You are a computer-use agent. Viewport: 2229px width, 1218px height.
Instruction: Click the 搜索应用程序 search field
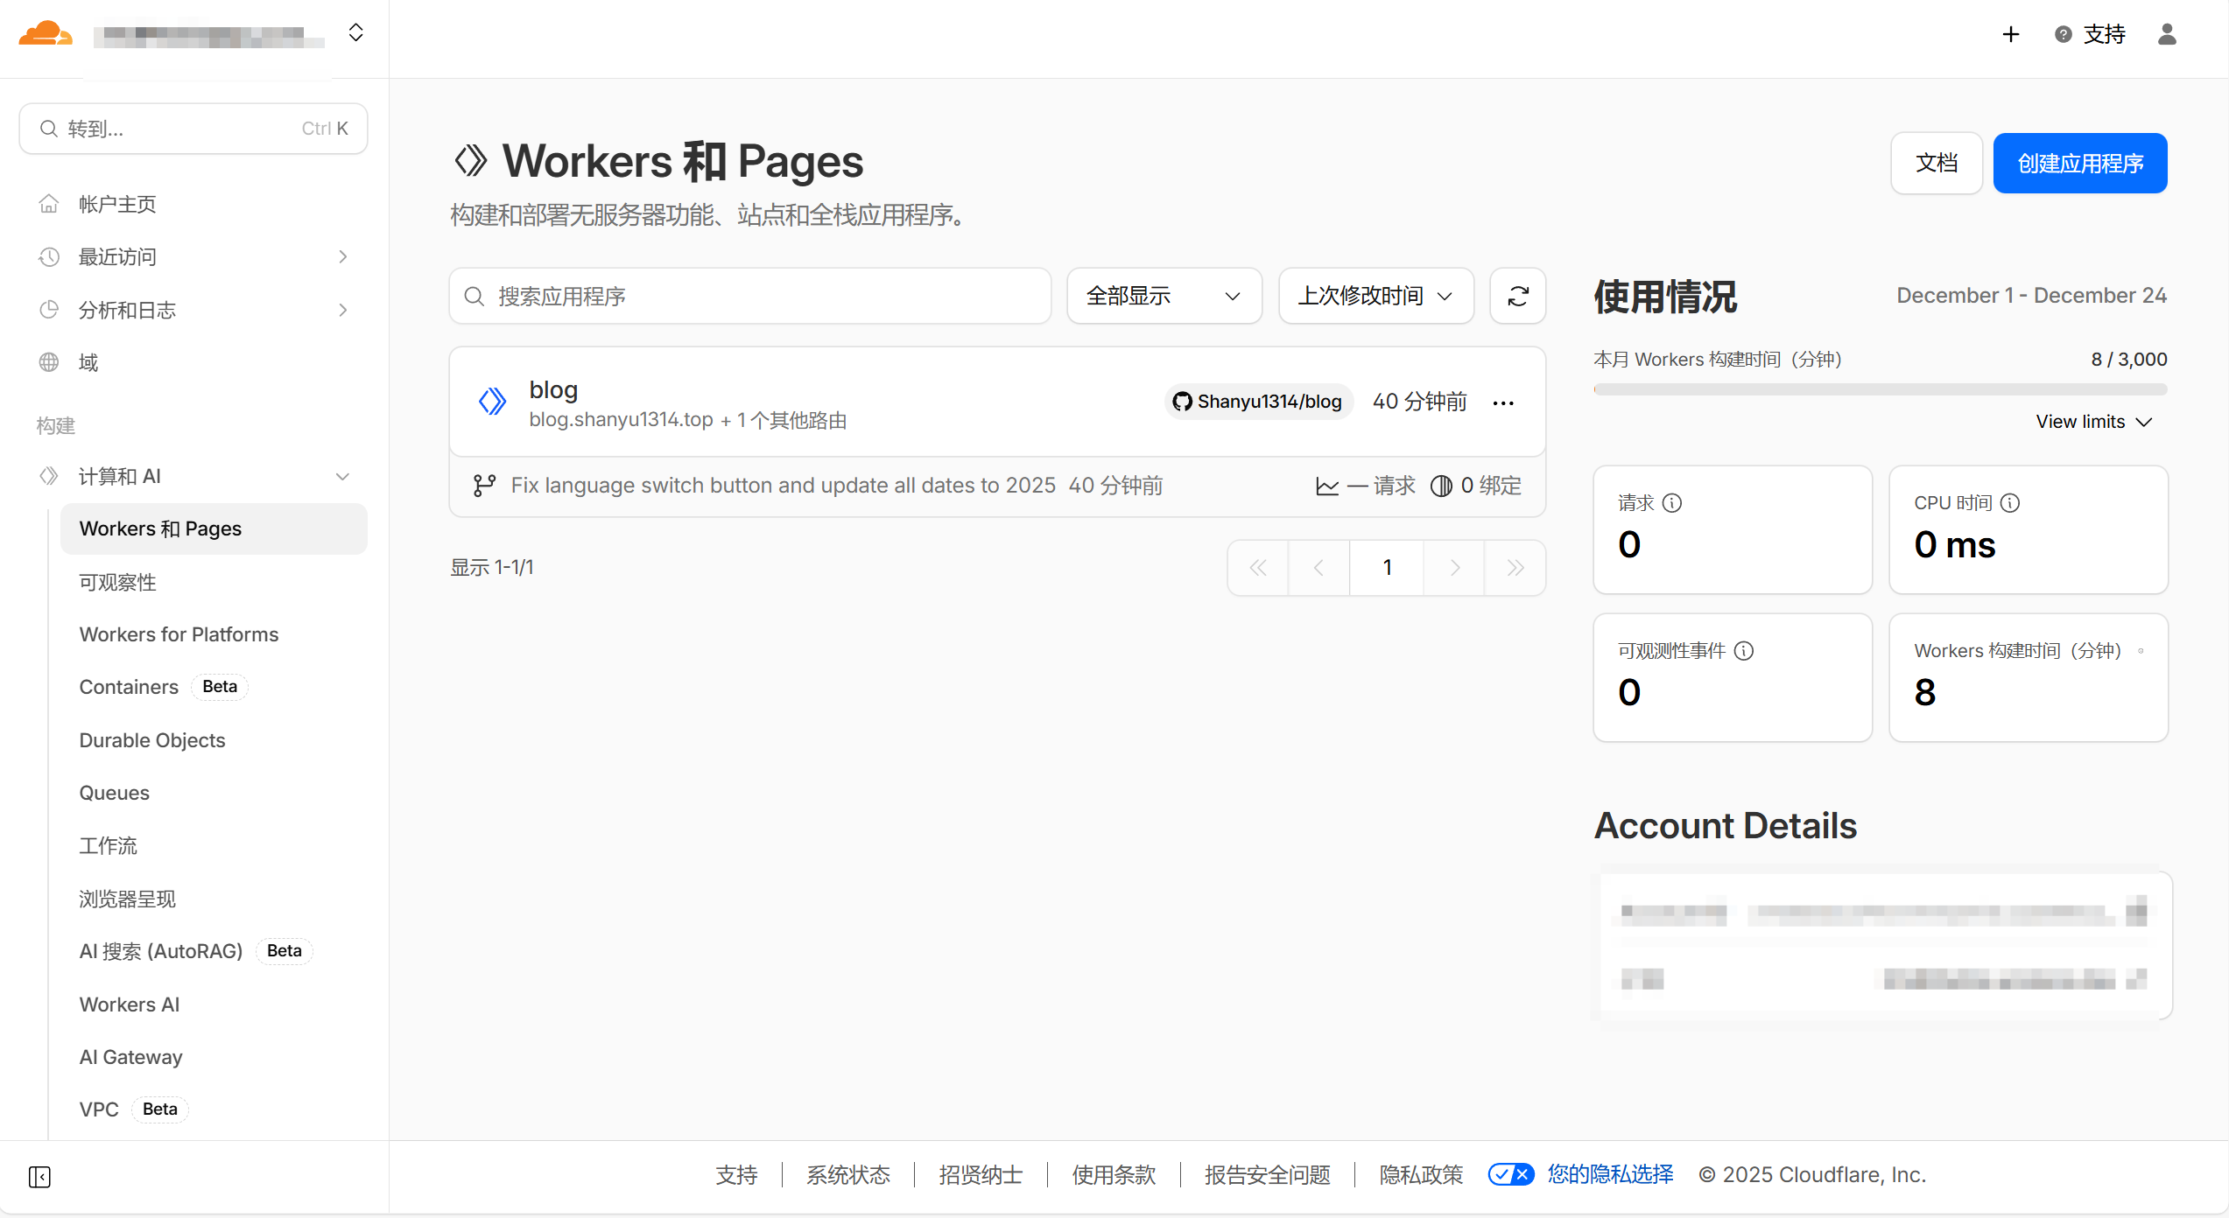750,296
